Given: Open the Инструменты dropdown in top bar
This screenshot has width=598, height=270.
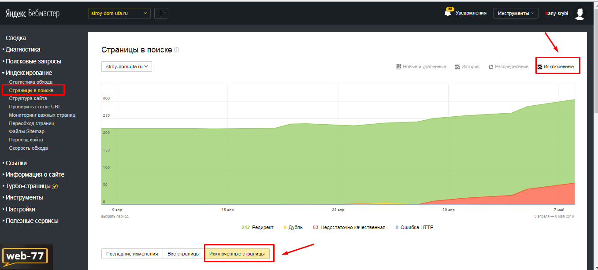Looking at the screenshot, I should click(x=516, y=13).
